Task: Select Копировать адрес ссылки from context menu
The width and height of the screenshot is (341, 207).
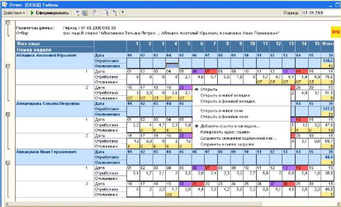Action: [x=226, y=132]
